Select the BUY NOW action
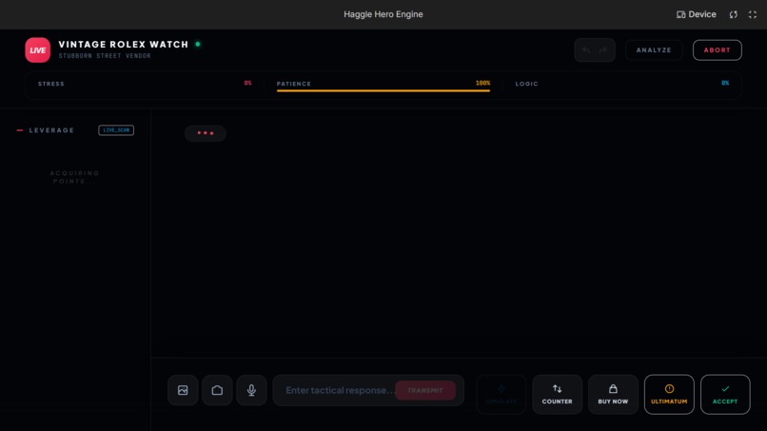This screenshot has width=767, height=431. (x=613, y=394)
